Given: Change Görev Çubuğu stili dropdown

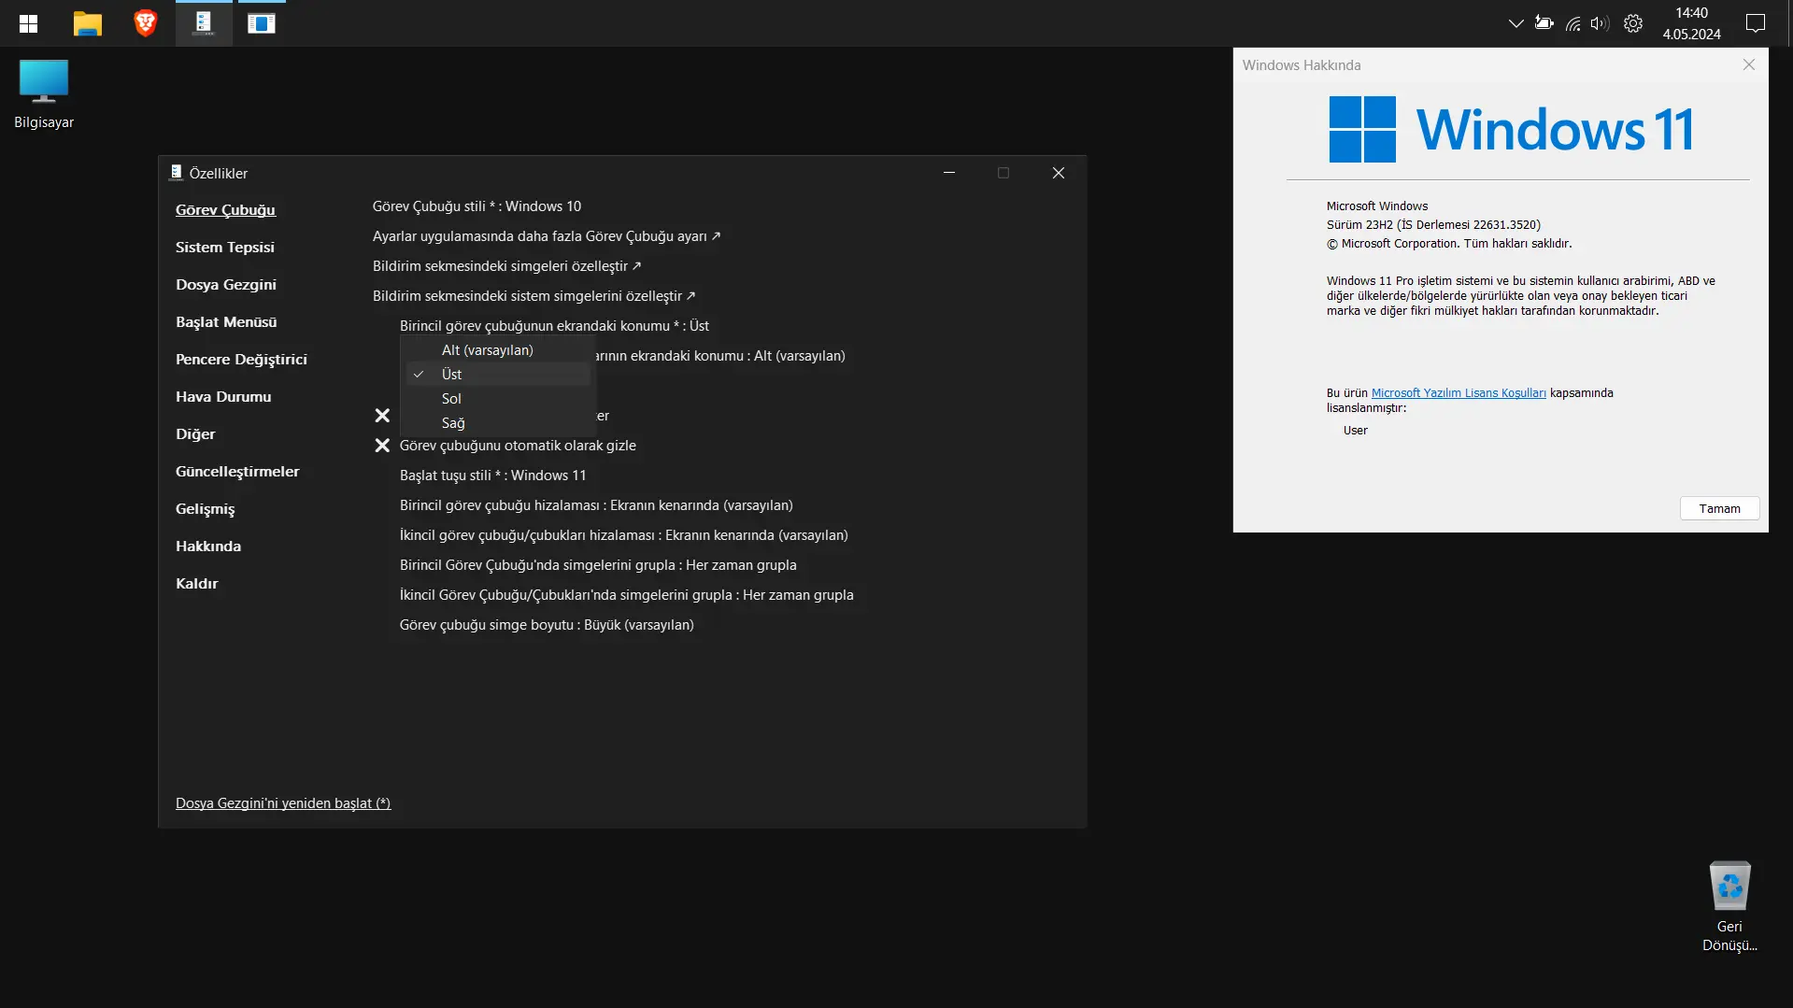Looking at the screenshot, I should (x=477, y=206).
